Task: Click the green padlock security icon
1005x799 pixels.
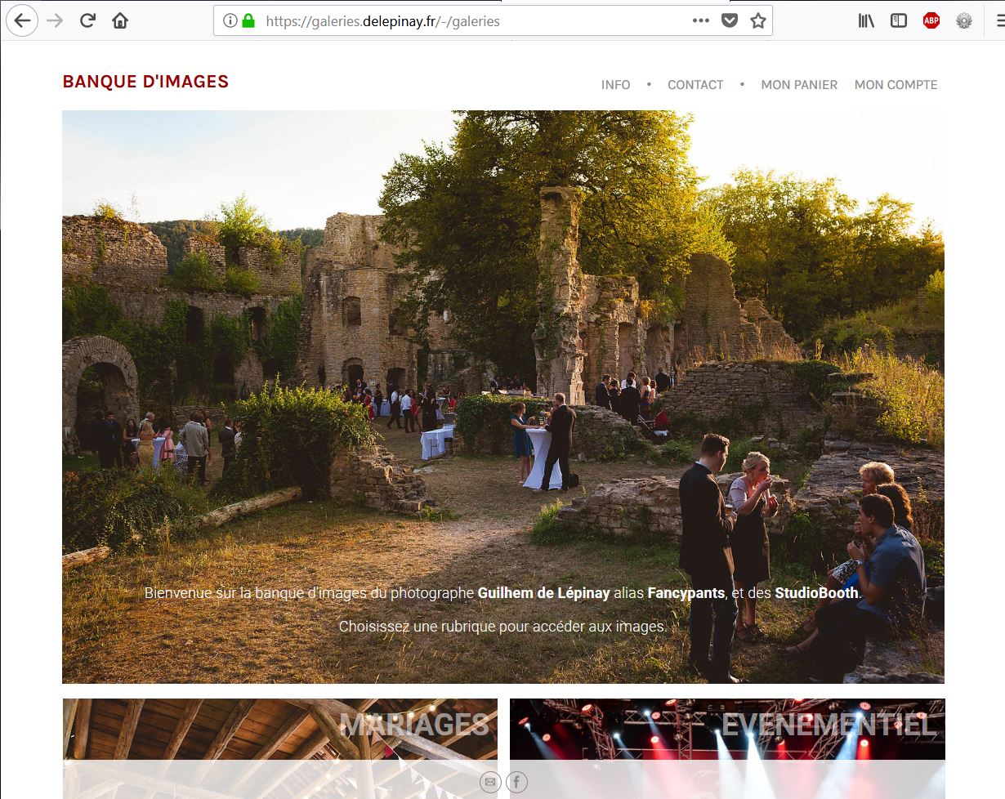Action: (x=248, y=21)
